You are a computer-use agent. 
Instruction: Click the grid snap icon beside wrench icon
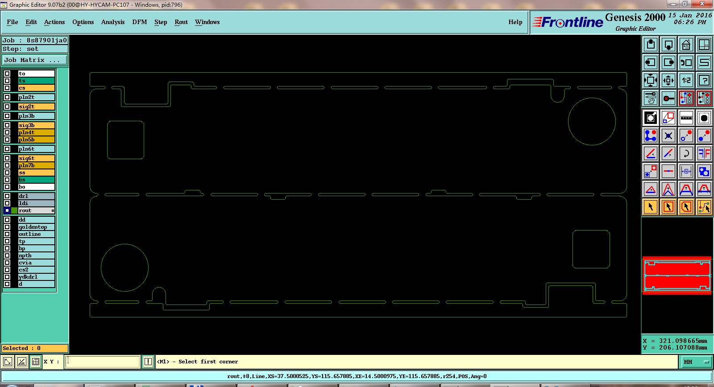coord(668,98)
